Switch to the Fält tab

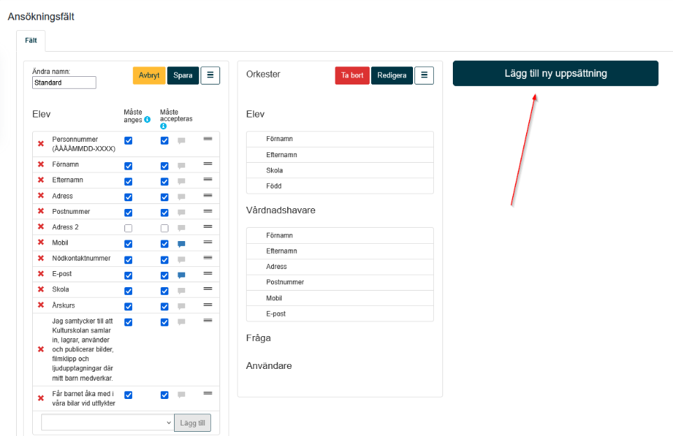pyautogui.click(x=31, y=41)
